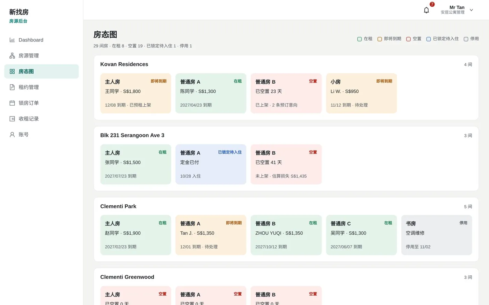Open Serangoon 普通房 A 定金已付 card
489x305 pixels.
(211, 164)
